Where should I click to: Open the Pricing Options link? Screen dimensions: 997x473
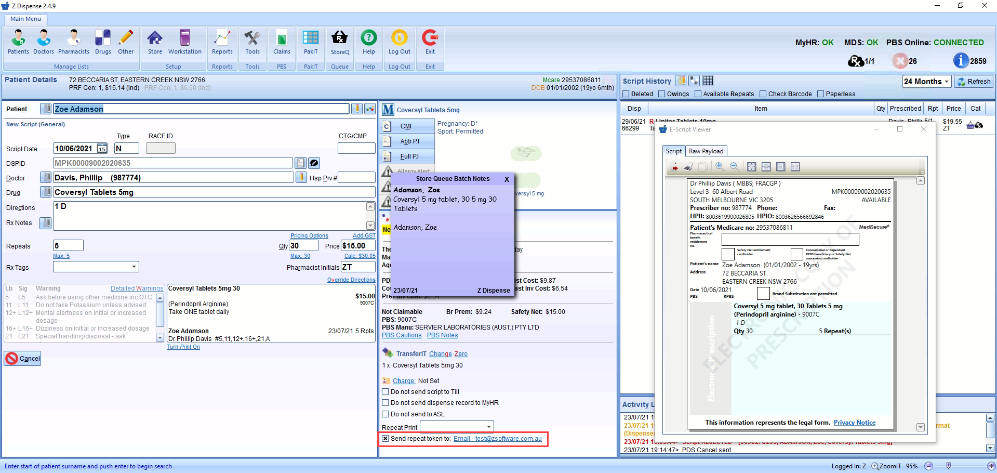click(x=309, y=236)
